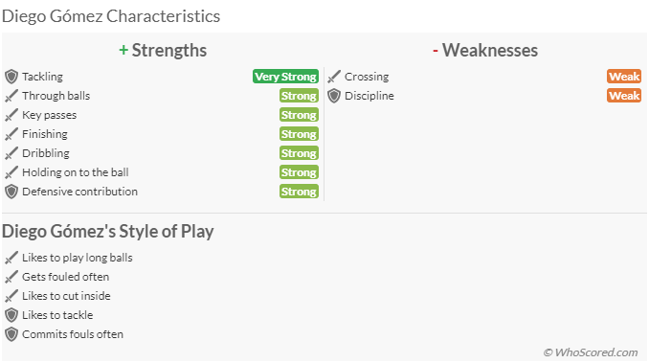Select the Likes to play long balls entry
649x363 pixels.
(78, 258)
